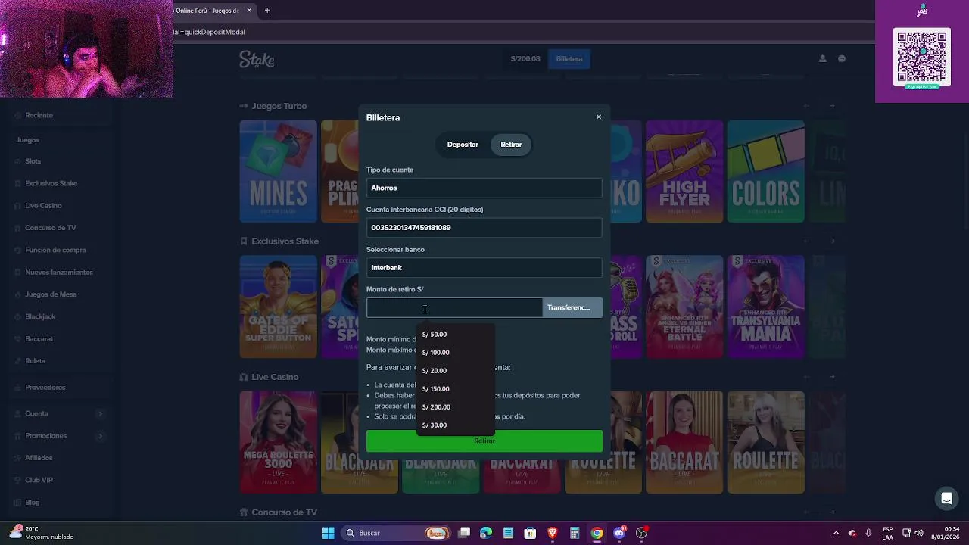Open the Colors game thumbnail
Viewport: 969px width, 545px height.
(765, 171)
